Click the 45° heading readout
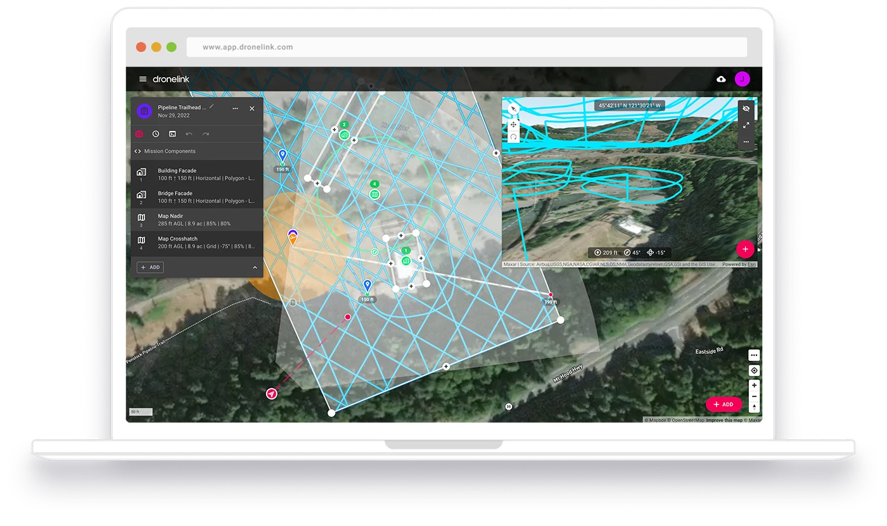Screen dimensions: 887x526 click(x=632, y=253)
